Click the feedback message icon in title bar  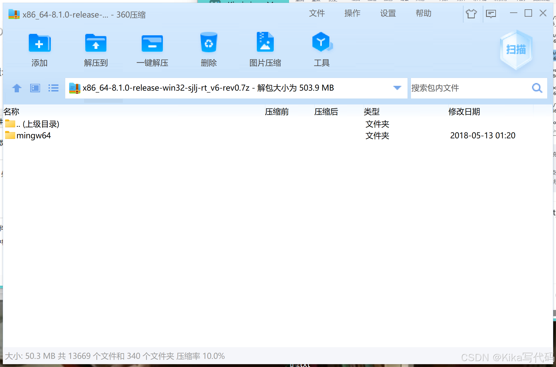click(491, 14)
